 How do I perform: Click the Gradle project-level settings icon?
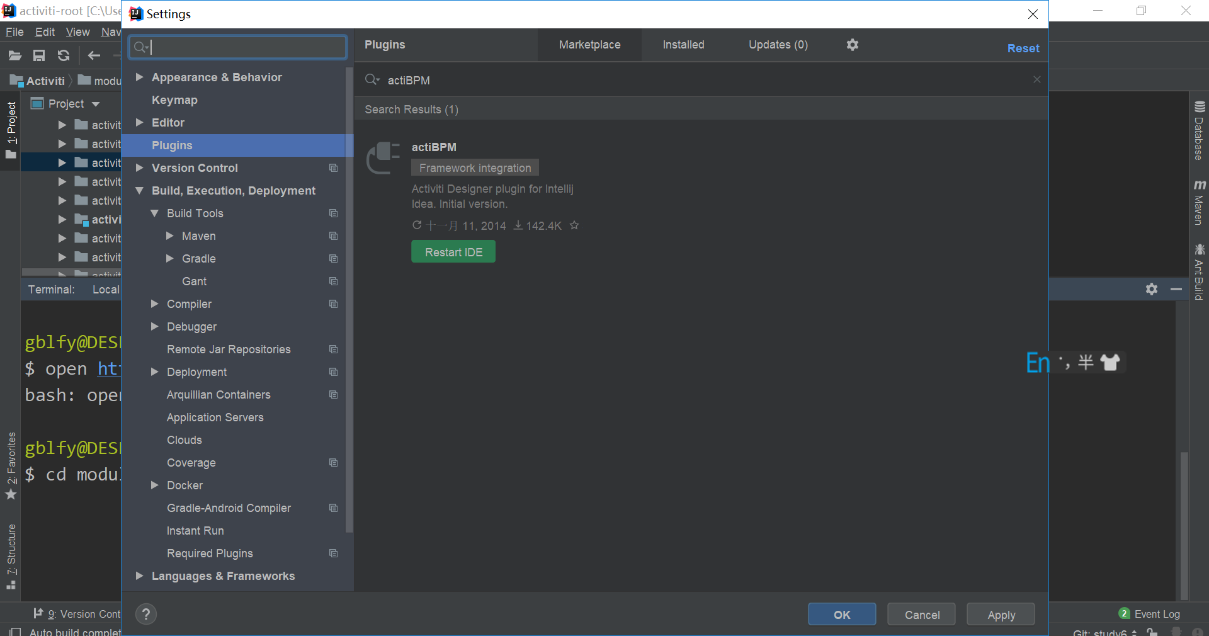(x=334, y=259)
